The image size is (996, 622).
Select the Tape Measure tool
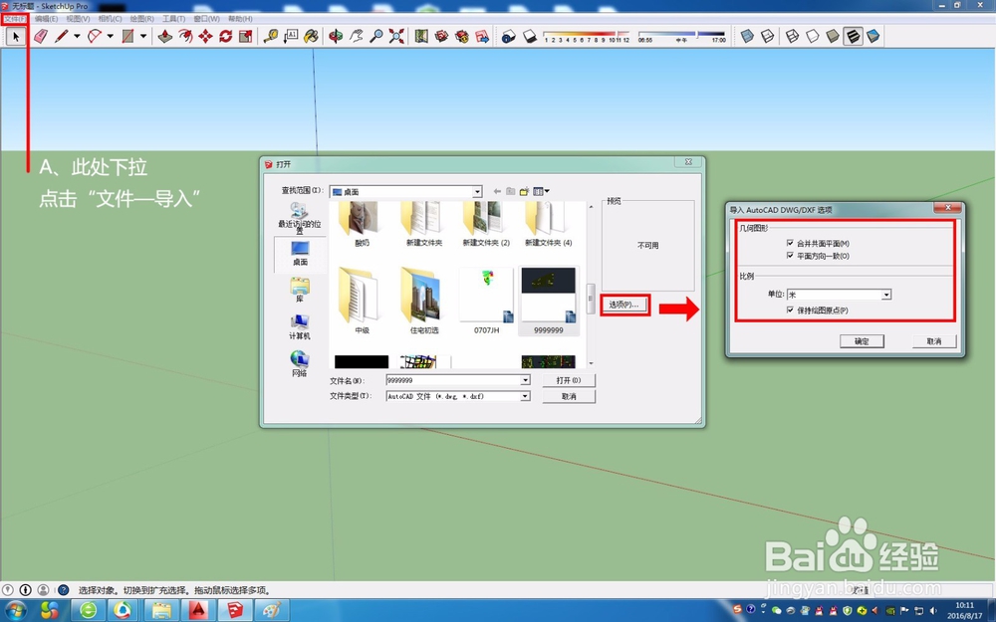click(271, 36)
